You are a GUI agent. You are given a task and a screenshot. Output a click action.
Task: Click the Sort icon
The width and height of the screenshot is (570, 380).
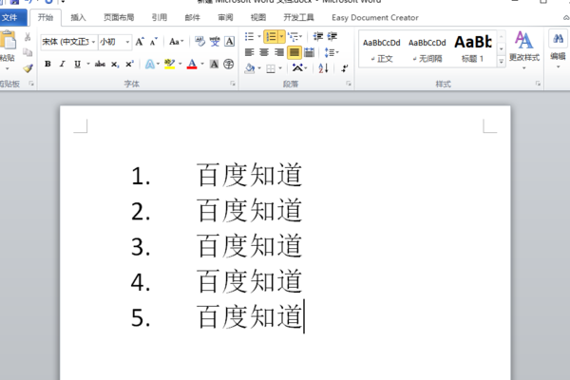[324, 68]
